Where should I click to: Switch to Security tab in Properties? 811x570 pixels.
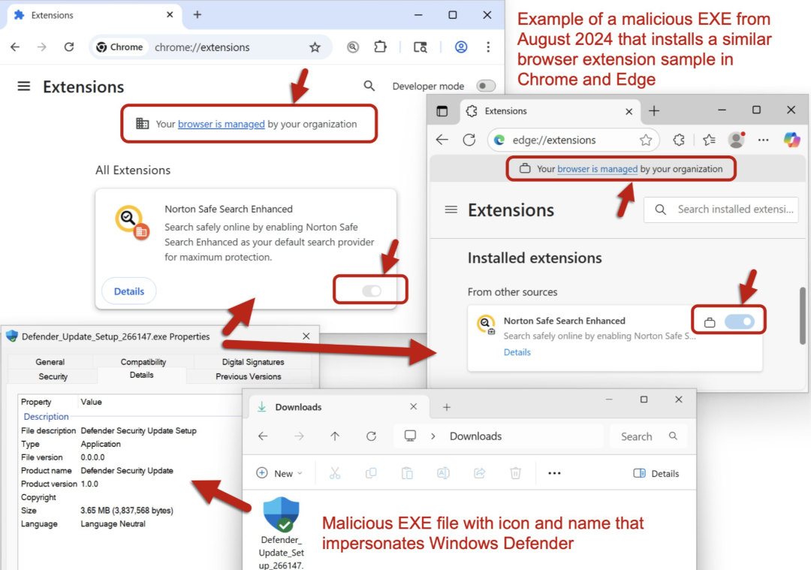tap(53, 376)
